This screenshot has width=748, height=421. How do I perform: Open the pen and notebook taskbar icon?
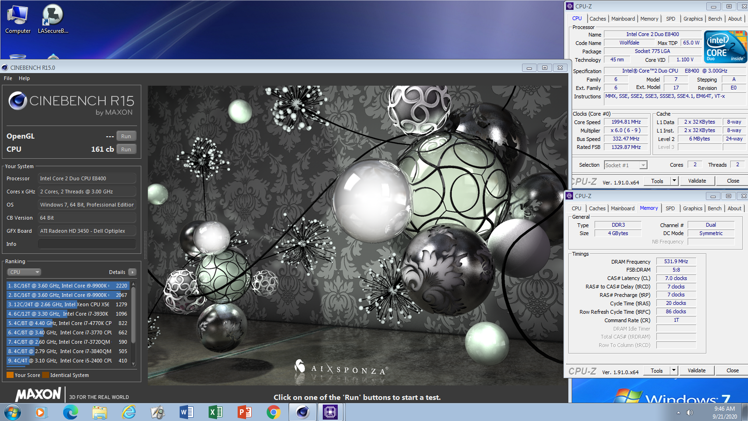coord(158,413)
